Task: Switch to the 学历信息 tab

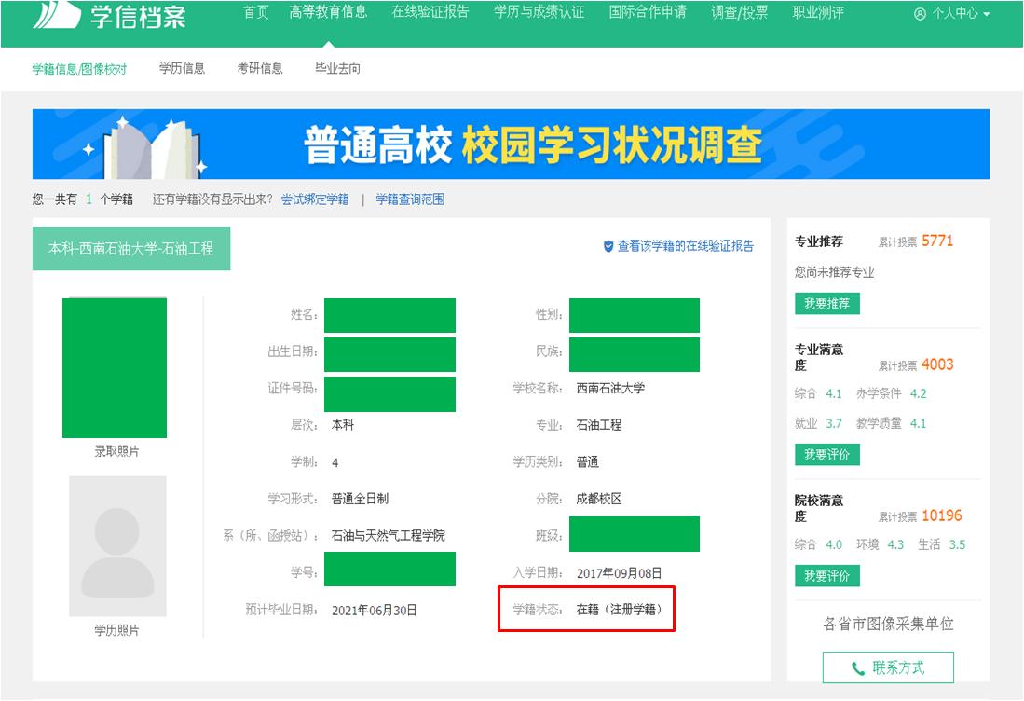Action: click(x=182, y=68)
